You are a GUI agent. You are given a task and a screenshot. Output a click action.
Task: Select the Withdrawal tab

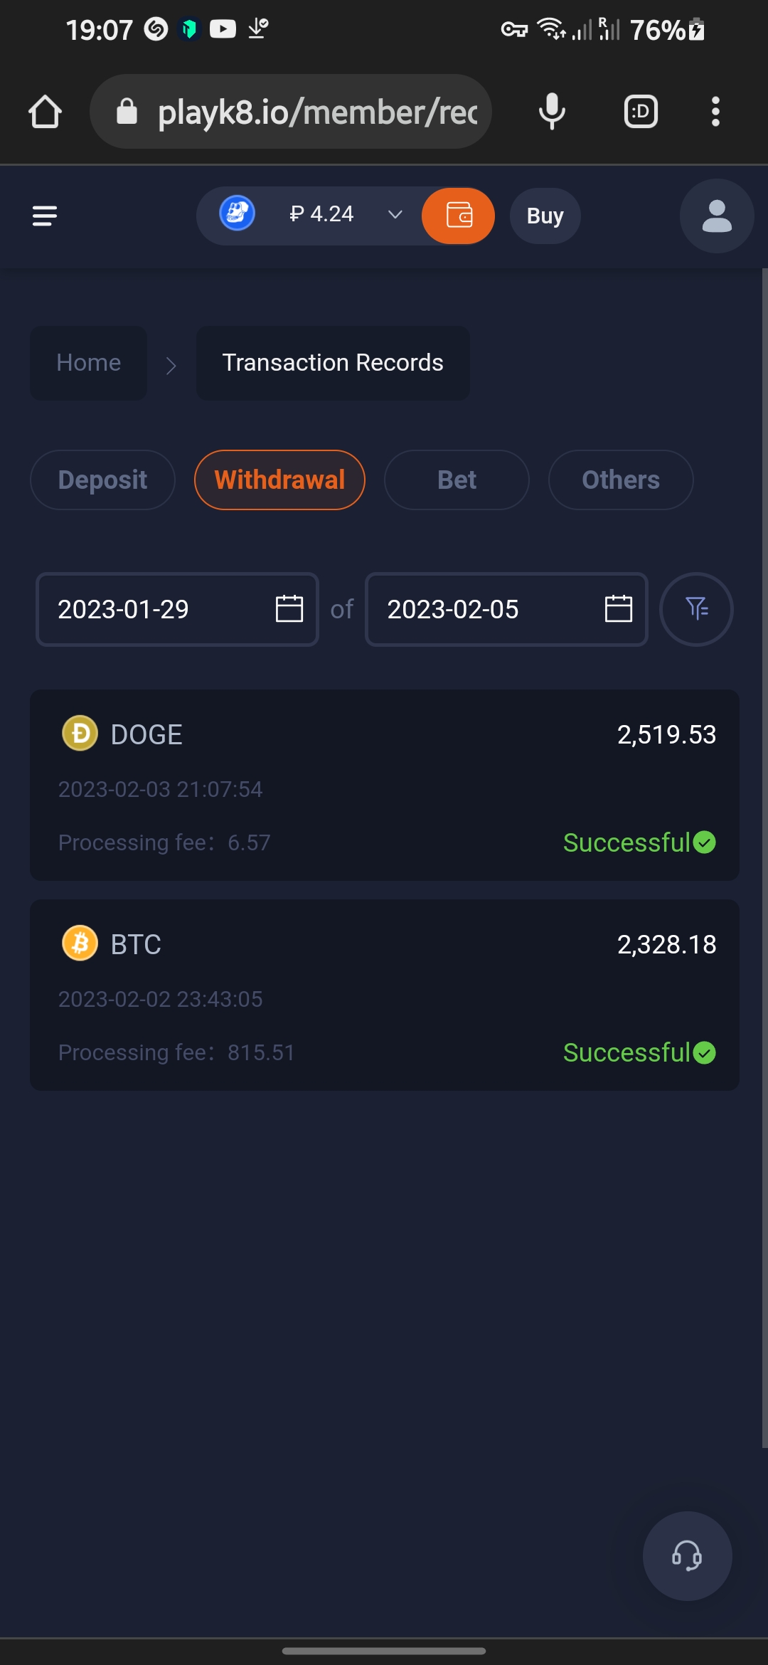click(x=279, y=480)
